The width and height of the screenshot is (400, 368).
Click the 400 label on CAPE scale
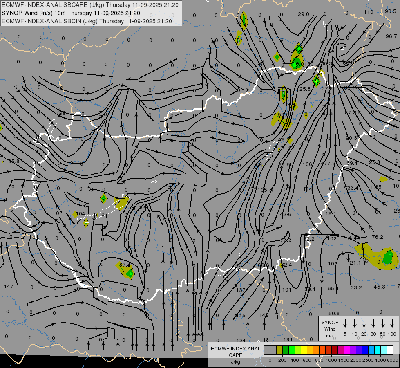point(295,360)
